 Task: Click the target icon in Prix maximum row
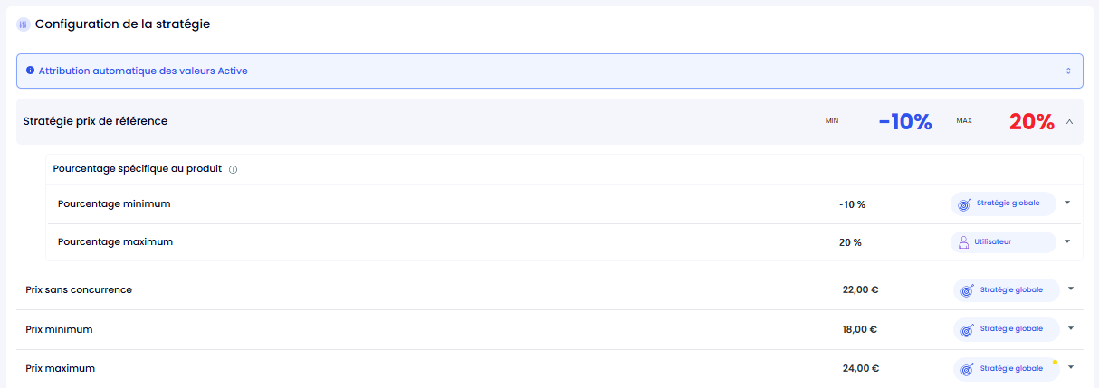click(967, 369)
